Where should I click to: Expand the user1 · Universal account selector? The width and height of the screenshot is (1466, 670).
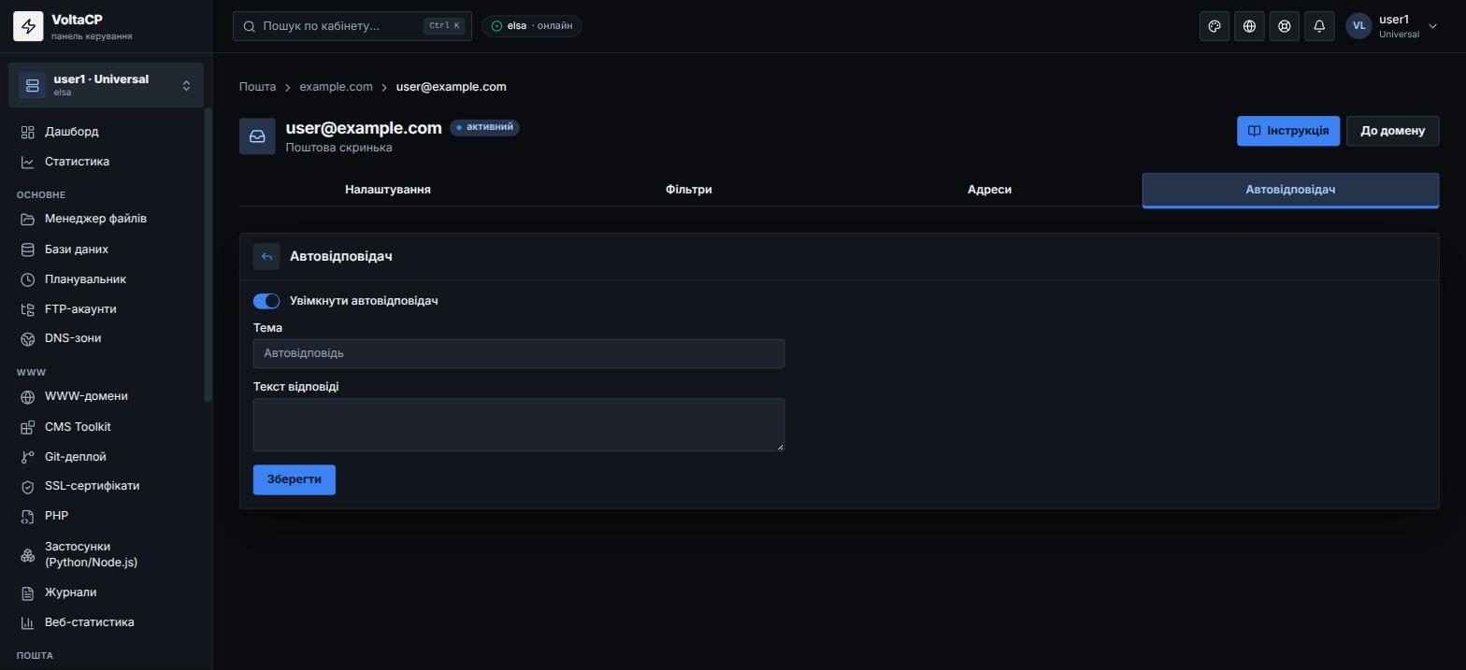(106, 85)
